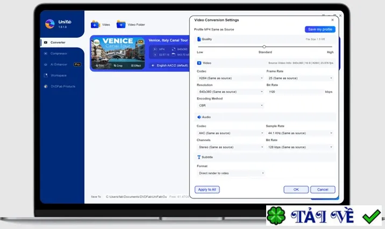Open the Effect tool on thumbnail
The image size is (385, 229).
(136, 66)
